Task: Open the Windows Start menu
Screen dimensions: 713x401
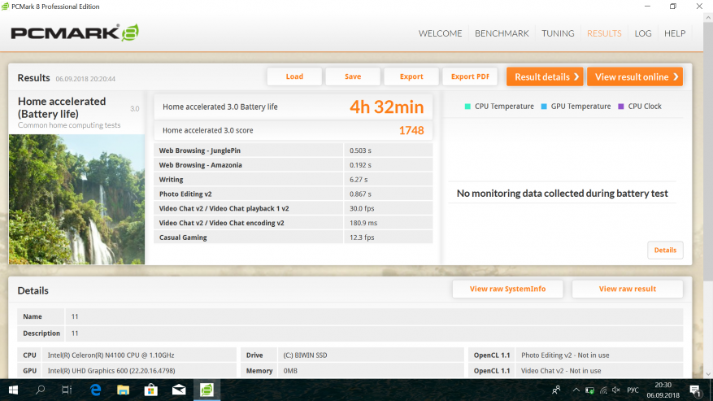Action: 13,390
